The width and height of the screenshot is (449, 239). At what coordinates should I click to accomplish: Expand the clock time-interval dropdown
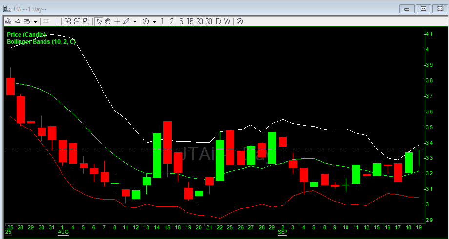(154, 21)
